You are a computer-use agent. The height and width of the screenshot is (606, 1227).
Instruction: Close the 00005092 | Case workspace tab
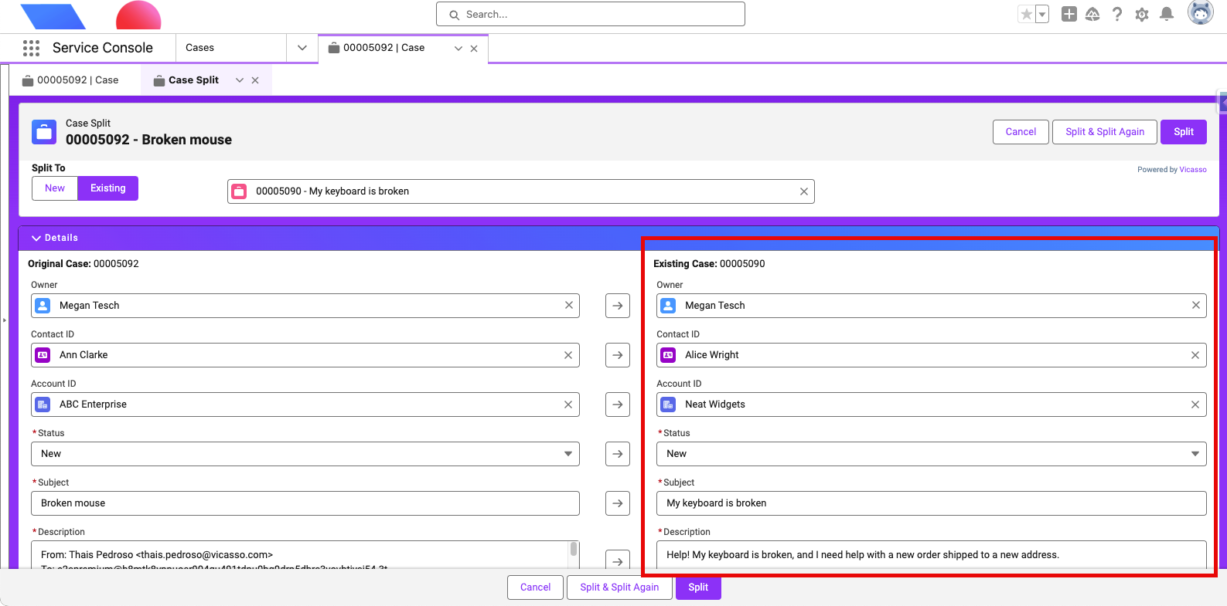click(474, 49)
